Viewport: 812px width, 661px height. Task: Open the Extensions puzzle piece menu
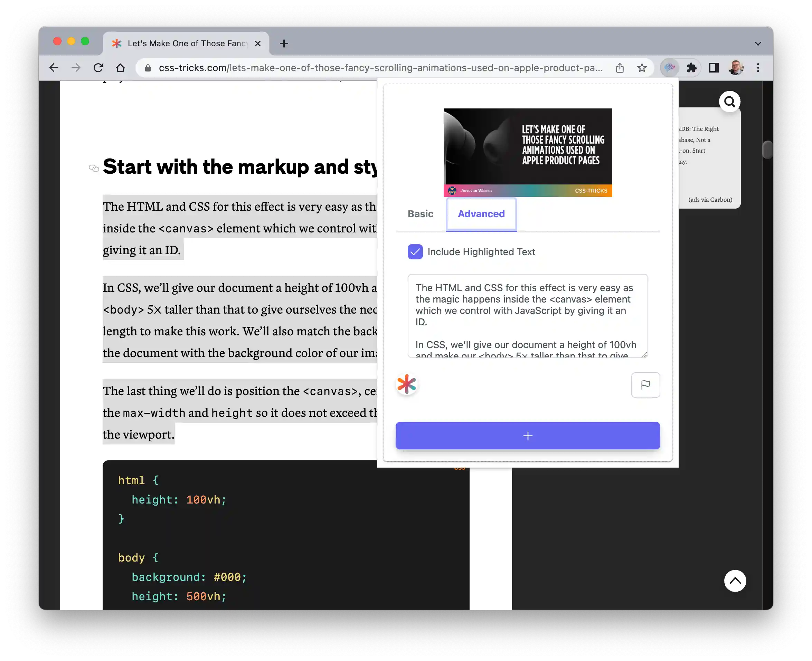point(692,68)
